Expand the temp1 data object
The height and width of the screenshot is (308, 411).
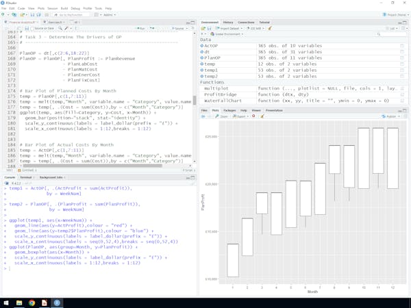(x=202, y=70)
